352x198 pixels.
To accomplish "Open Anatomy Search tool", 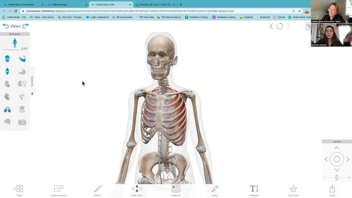I will [x=58, y=191].
